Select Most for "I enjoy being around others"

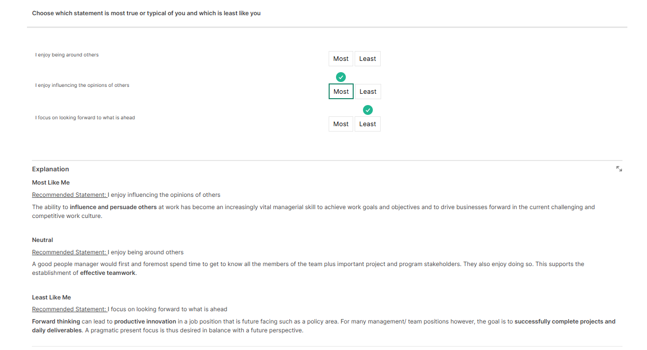coord(341,59)
